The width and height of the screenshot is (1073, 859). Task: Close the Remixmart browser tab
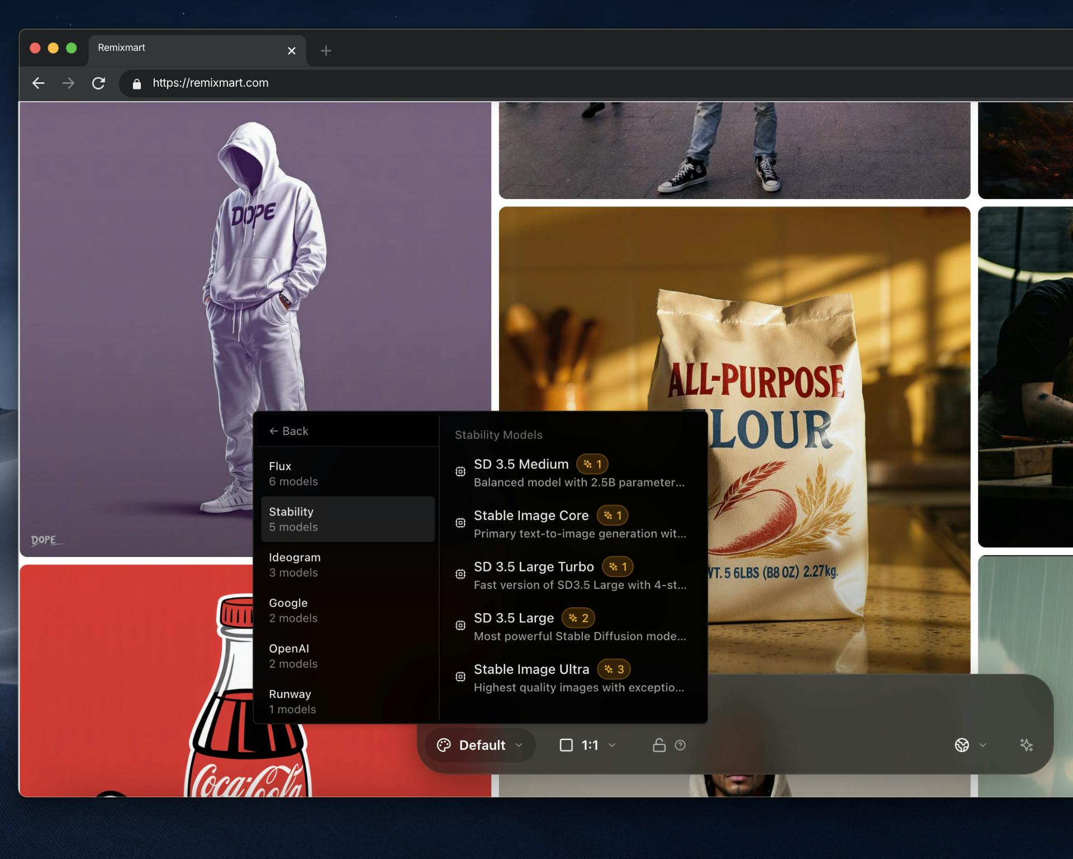291,51
